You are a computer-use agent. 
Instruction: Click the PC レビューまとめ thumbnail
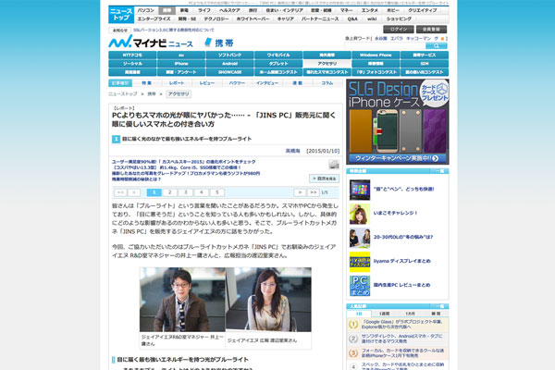pos(360,286)
